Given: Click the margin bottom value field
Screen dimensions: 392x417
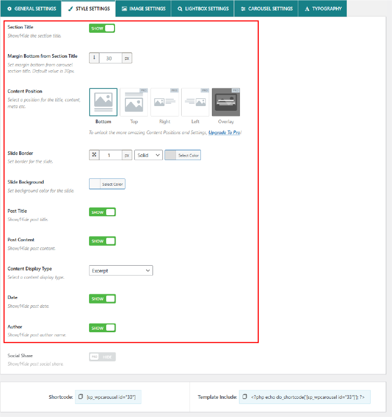Looking at the screenshot, I should click(110, 58).
